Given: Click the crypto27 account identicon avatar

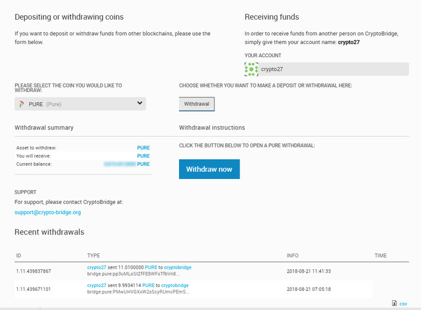Looking at the screenshot, I should (x=251, y=69).
